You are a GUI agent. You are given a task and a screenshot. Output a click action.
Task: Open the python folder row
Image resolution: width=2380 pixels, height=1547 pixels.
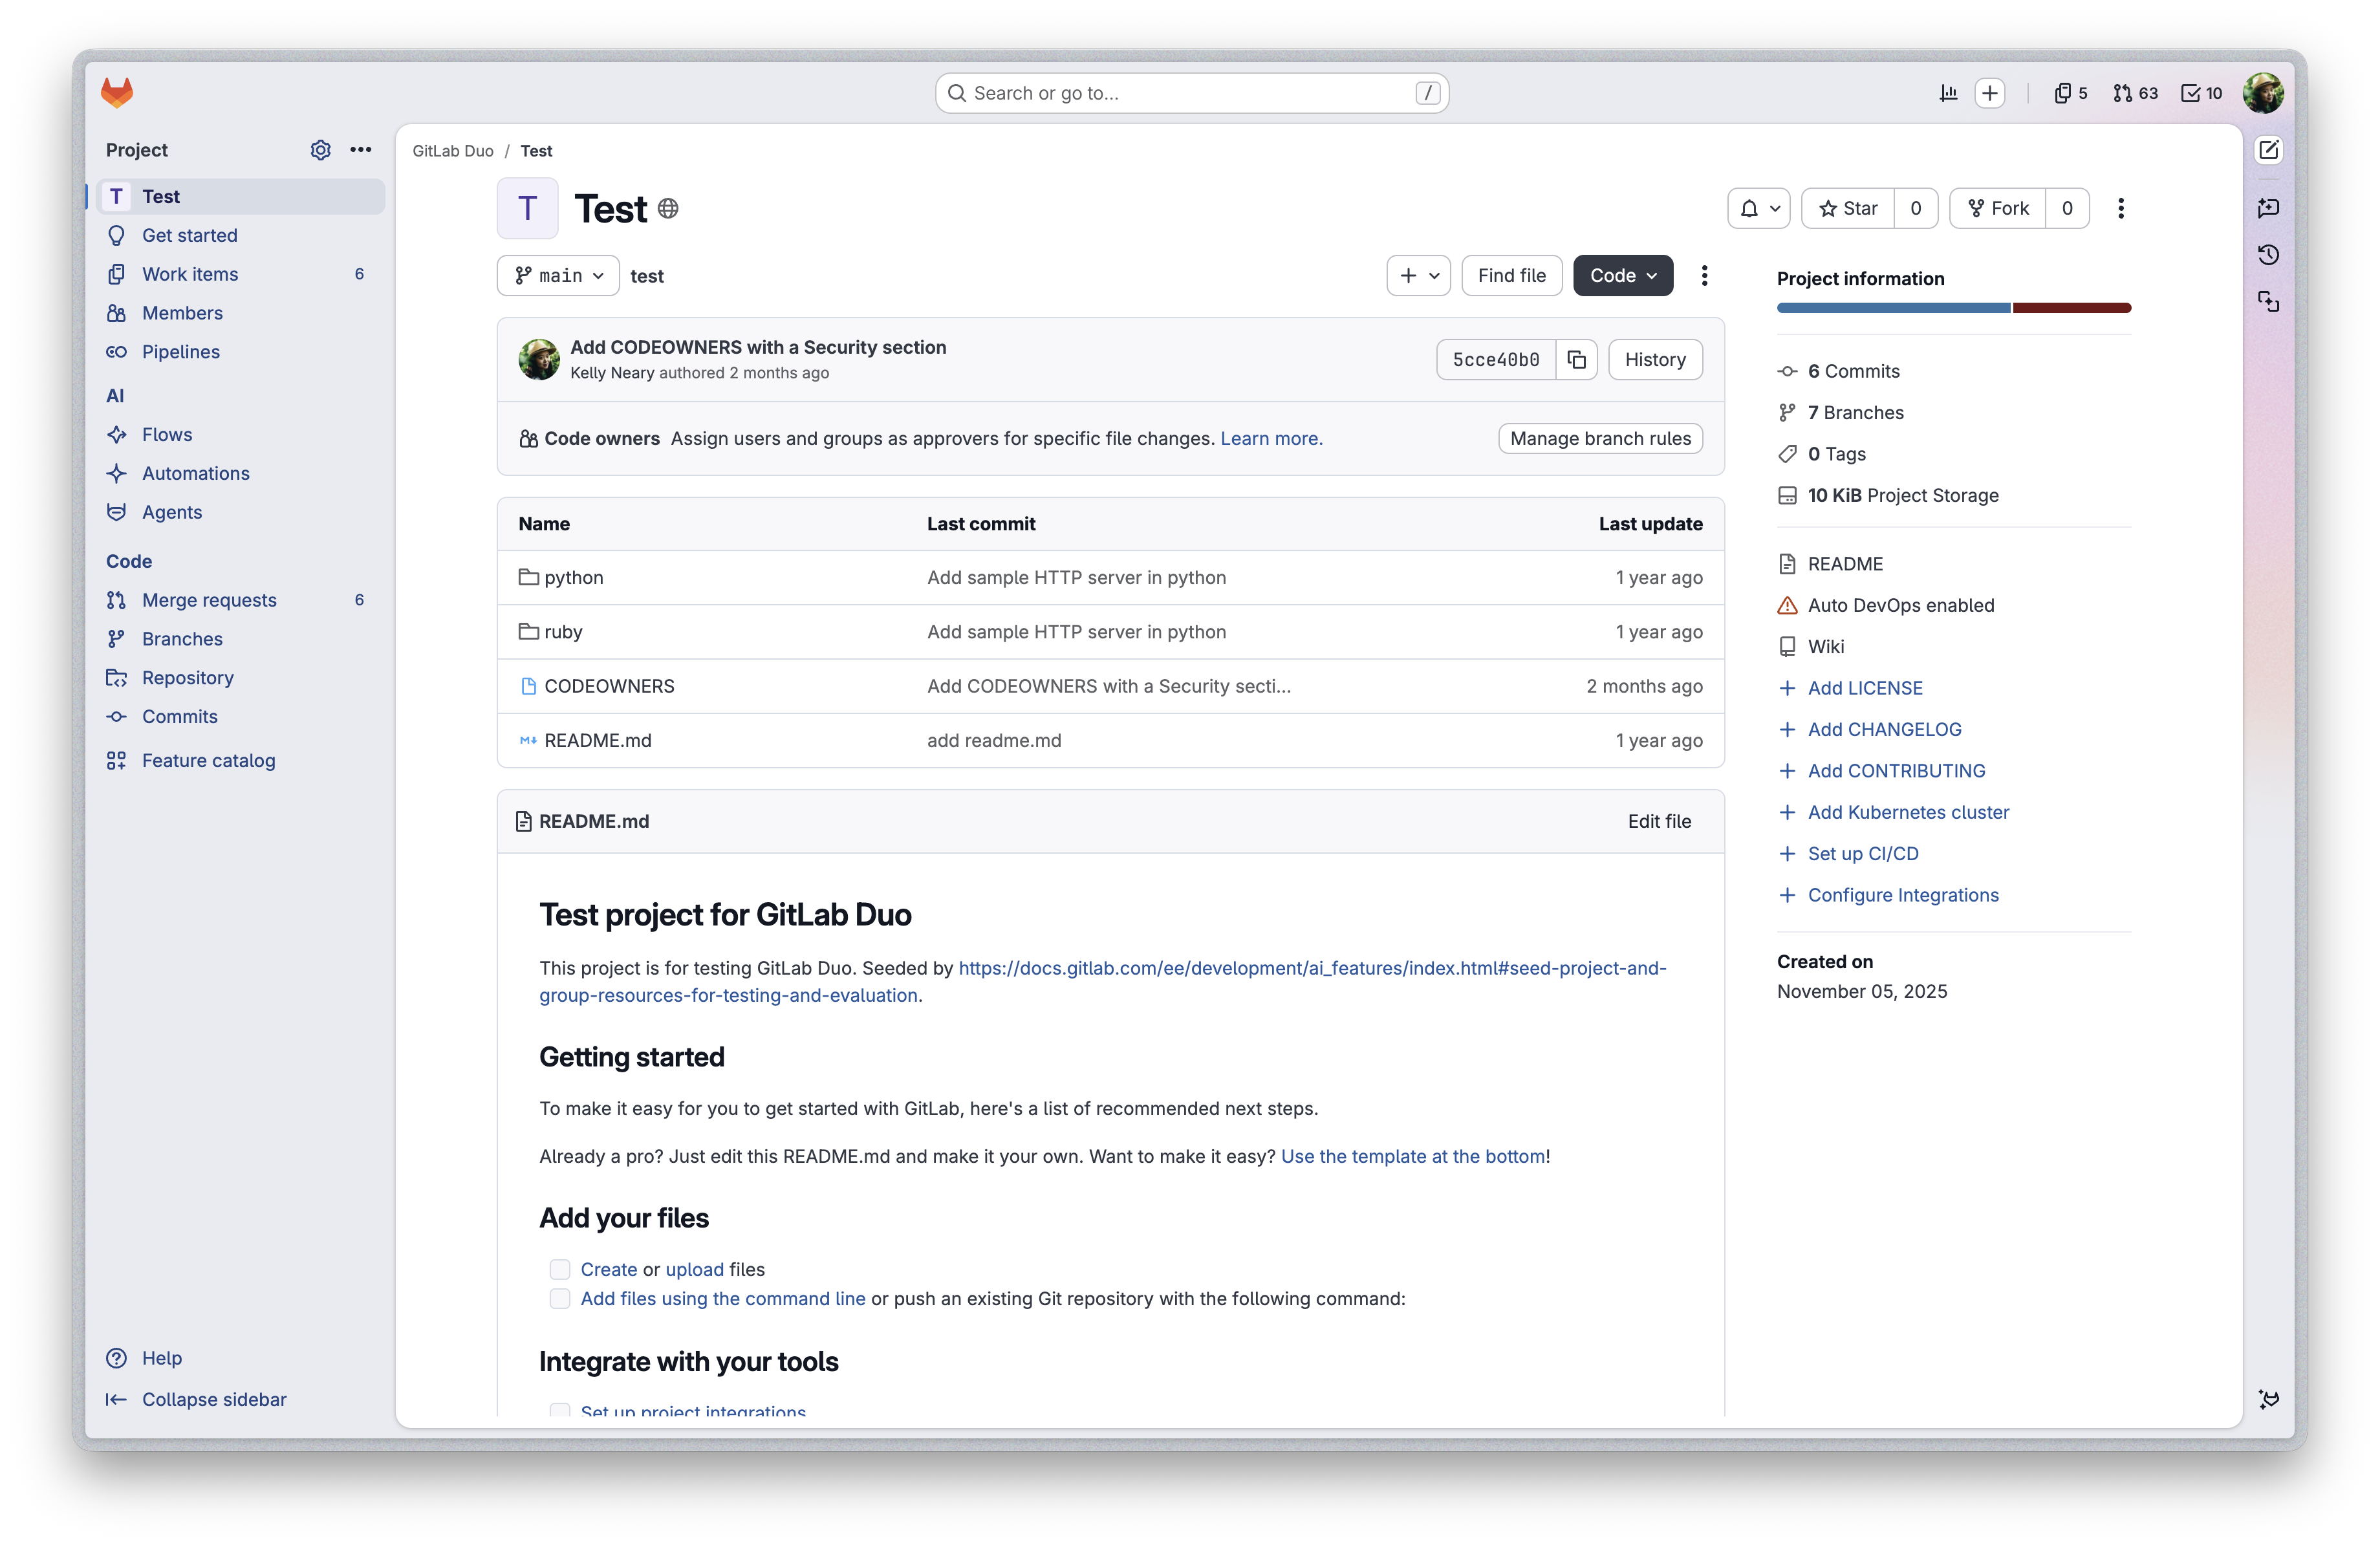coord(1110,578)
